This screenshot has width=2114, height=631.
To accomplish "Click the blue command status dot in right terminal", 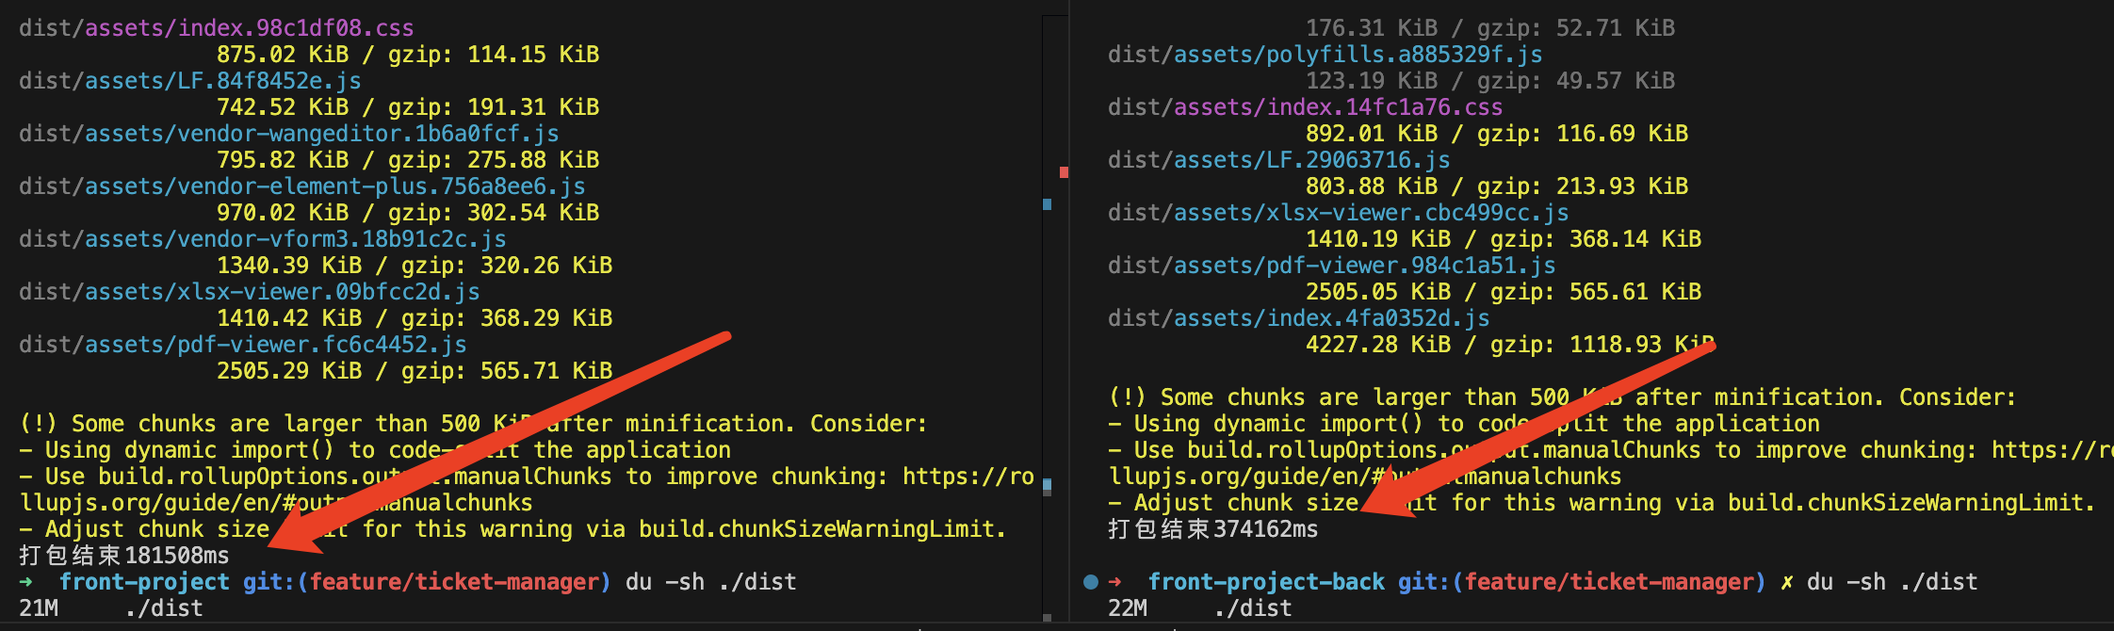I will pyautogui.click(x=1091, y=582).
